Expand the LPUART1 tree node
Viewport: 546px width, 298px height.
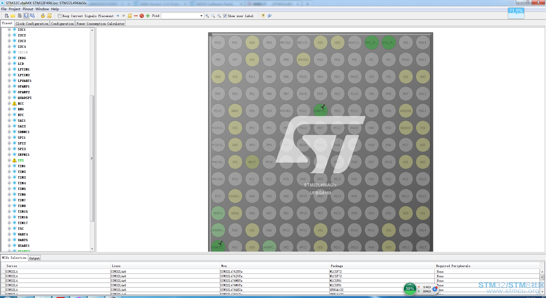tap(9, 81)
